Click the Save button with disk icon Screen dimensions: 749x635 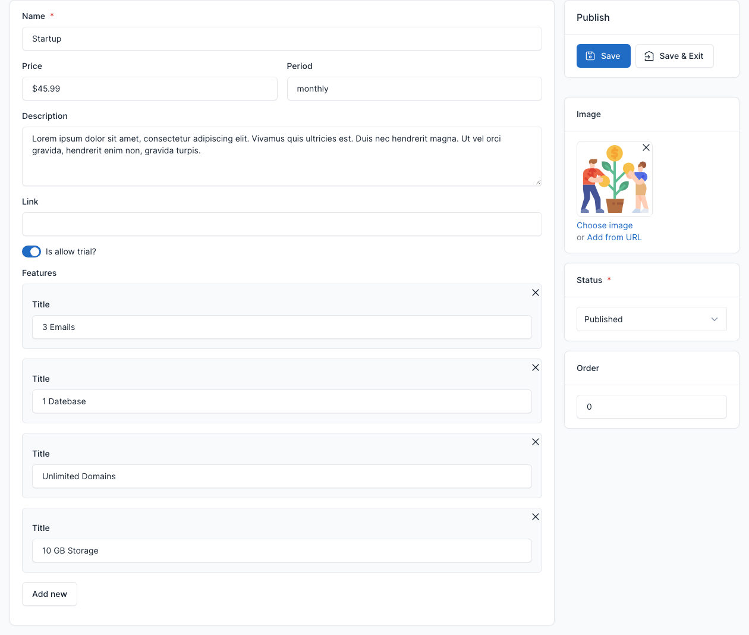point(603,56)
